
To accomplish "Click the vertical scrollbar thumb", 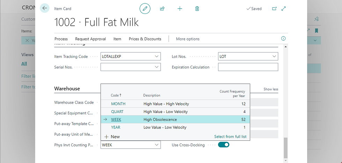I will [x=286, y=148].
